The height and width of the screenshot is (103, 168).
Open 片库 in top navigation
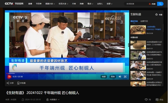coord(74,4)
